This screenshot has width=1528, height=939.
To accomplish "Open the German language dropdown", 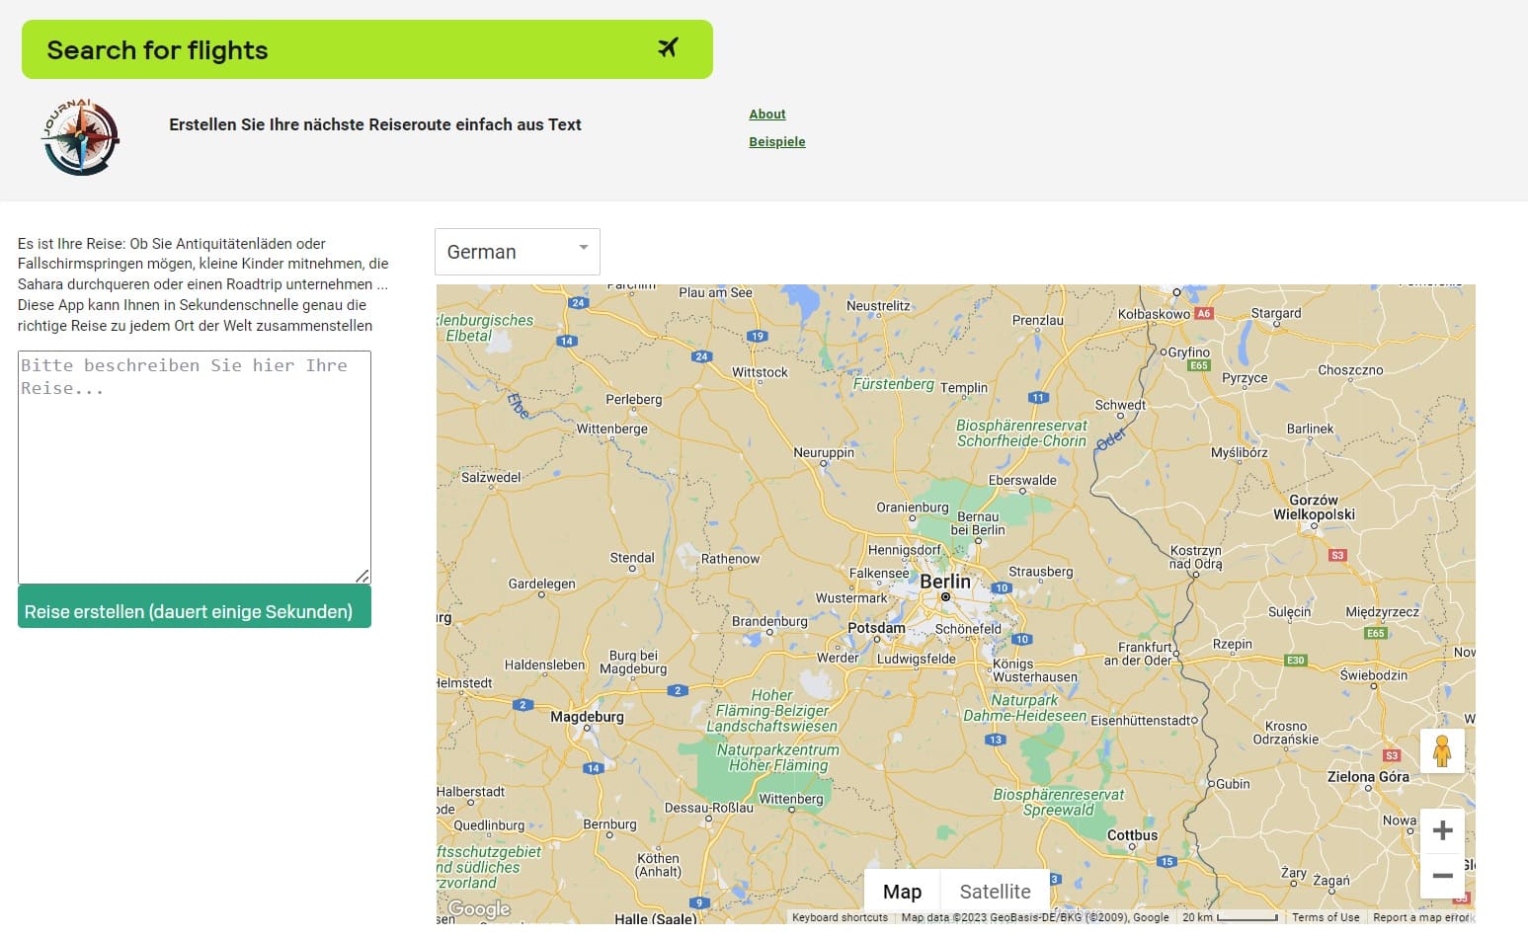I will tap(518, 252).
